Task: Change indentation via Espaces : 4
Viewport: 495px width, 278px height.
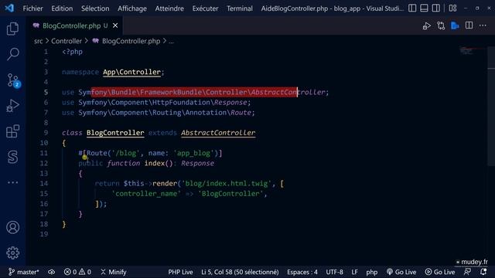Action: pos(302,272)
